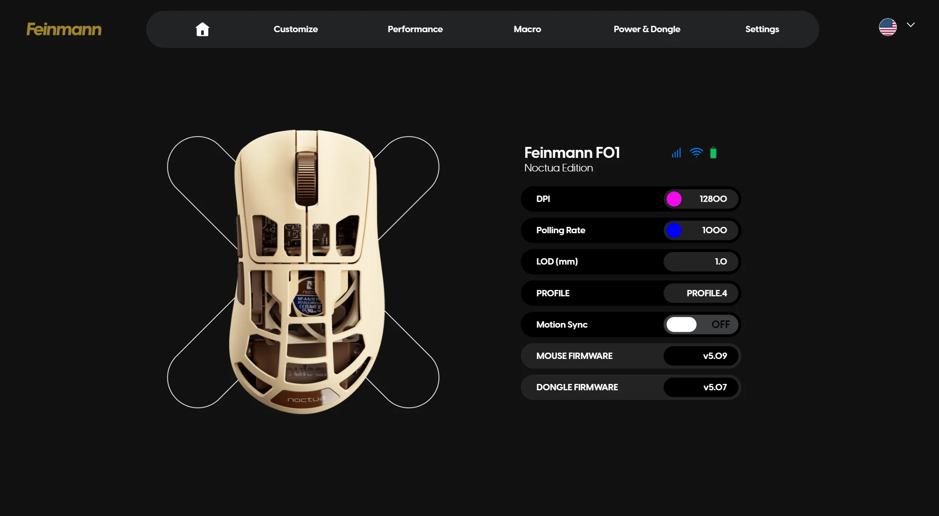Open the Customize tab
Image resolution: width=939 pixels, height=516 pixels.
(x=296, y=29)
